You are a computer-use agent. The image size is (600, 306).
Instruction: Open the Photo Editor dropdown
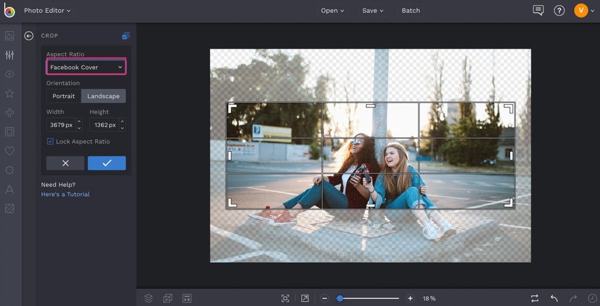pyautogui.click(x=48, y=11)
